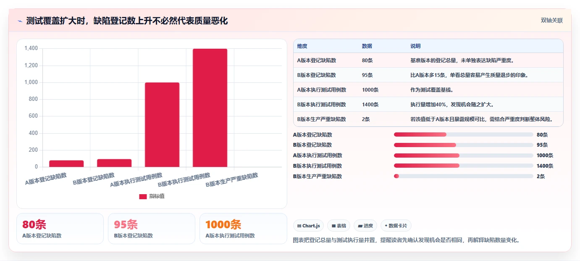This screenshot has height=261, width=580.
Task: Click the 1,400 y-axis tick label
Action: [x=31, y=49]
